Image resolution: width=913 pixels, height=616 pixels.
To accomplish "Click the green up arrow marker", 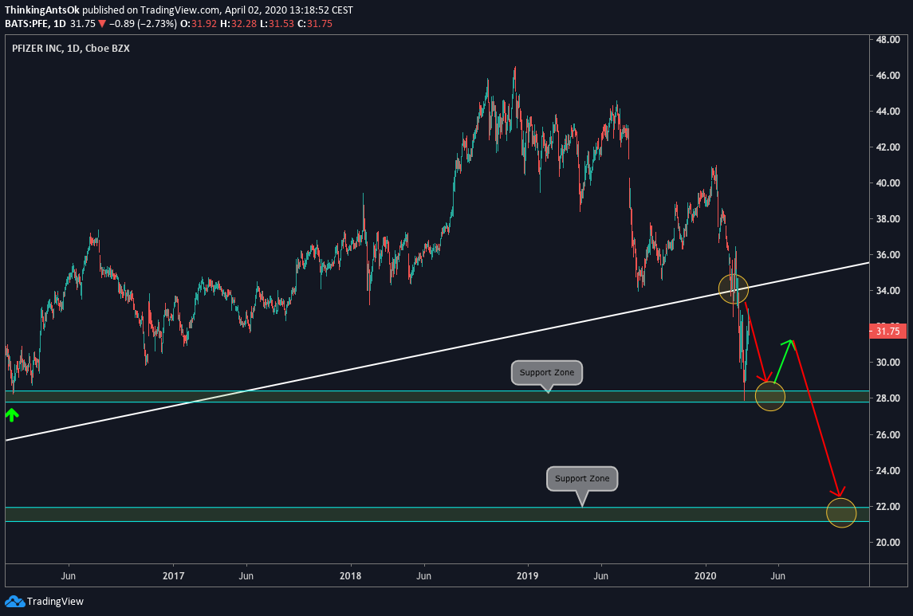I will click(x=12, y=414).
